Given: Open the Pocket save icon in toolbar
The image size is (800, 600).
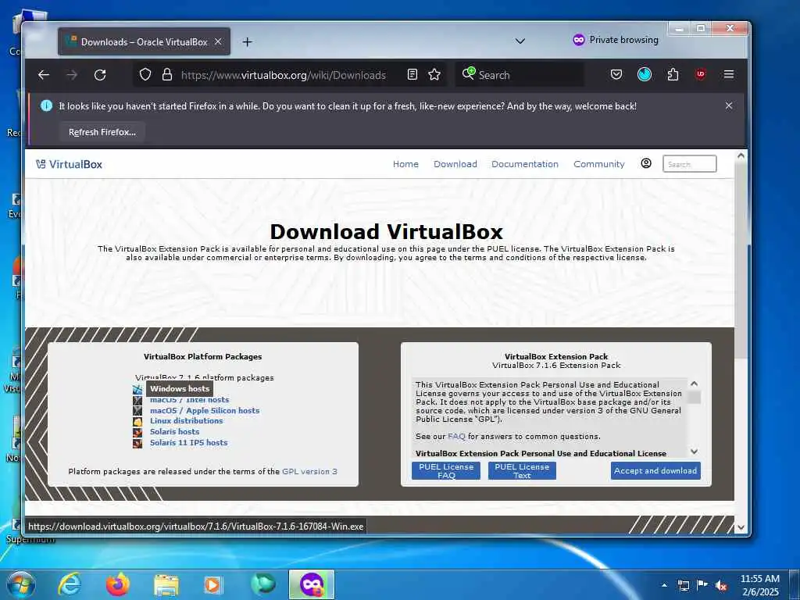Looking at the screenshot, I should pyautogui.click(x=616, y=74).
